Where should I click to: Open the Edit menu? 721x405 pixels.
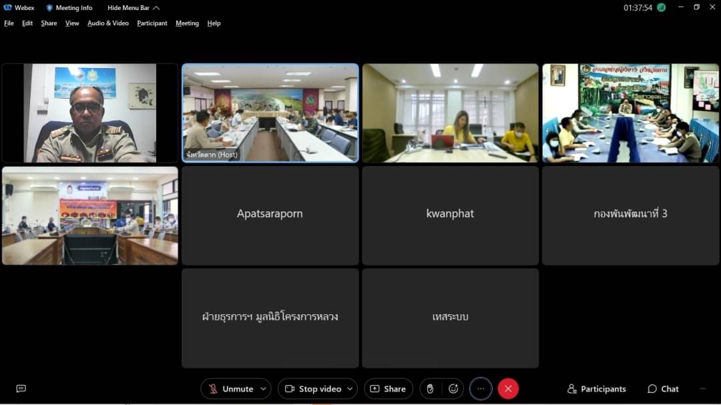27,23
